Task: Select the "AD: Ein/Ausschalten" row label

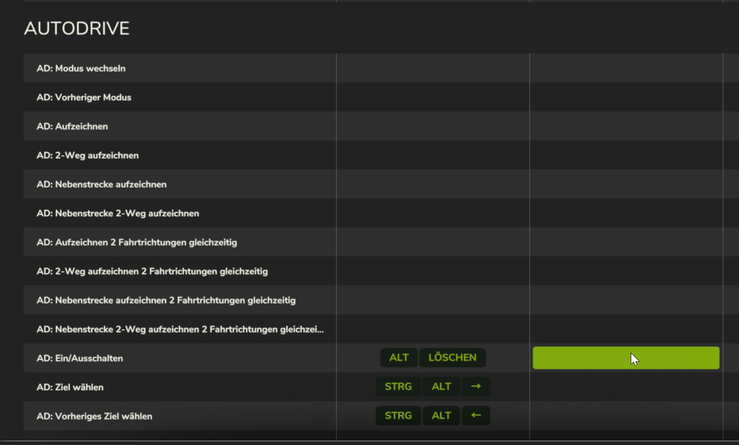Action: pyautogui.click(x=80, y=358)
